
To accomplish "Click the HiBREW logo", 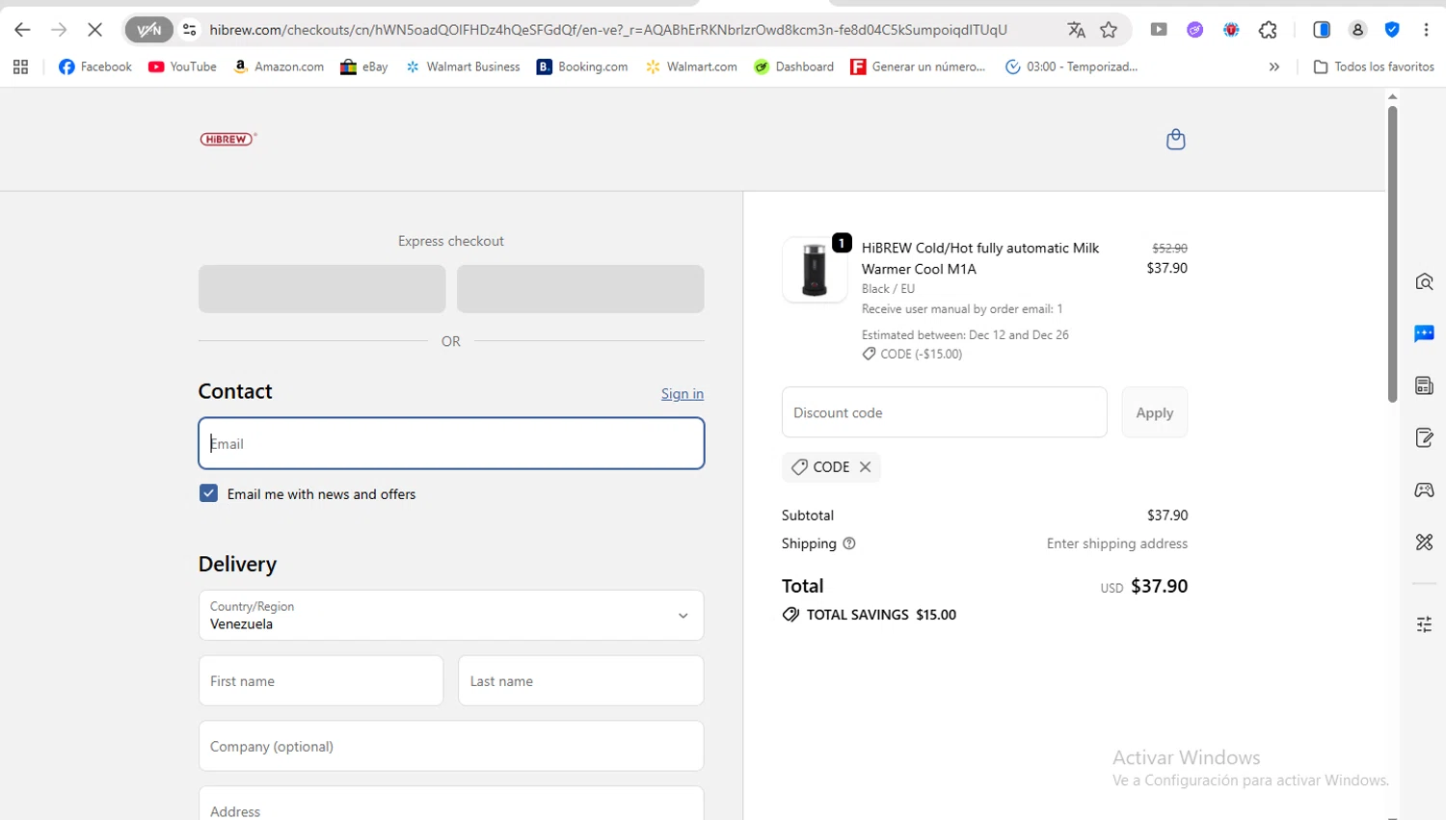I will point(228,139).
